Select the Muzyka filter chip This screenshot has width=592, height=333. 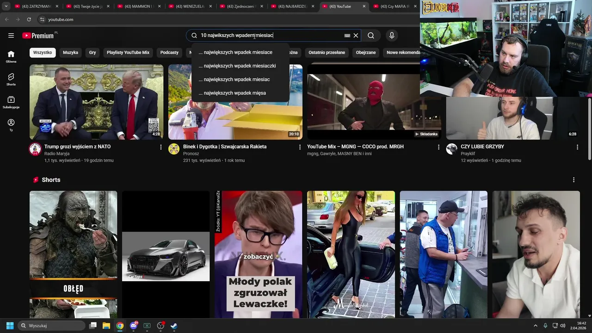(70, 53)
